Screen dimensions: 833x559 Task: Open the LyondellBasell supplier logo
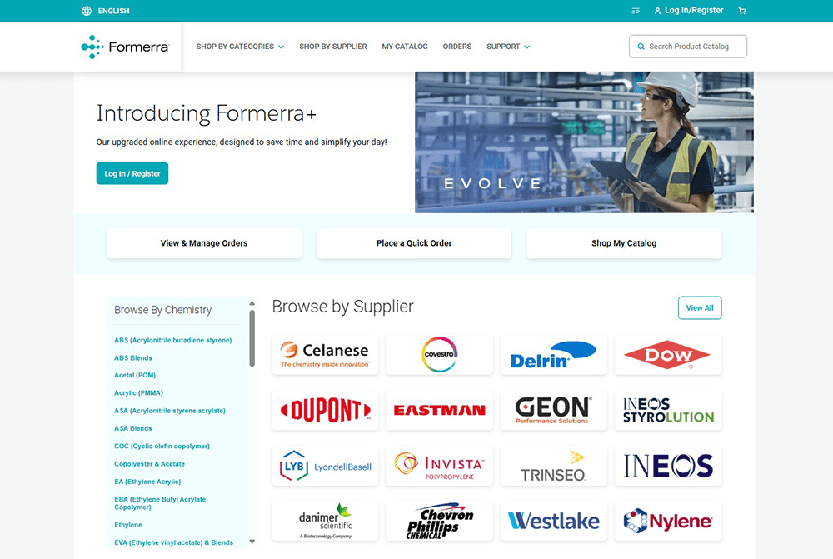325,466
